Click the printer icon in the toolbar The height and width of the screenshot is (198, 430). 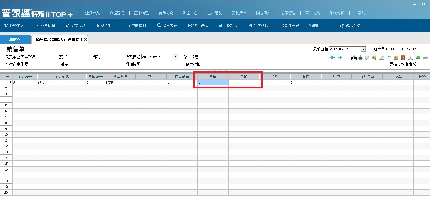pyautogui.click(x=360, y=58)
